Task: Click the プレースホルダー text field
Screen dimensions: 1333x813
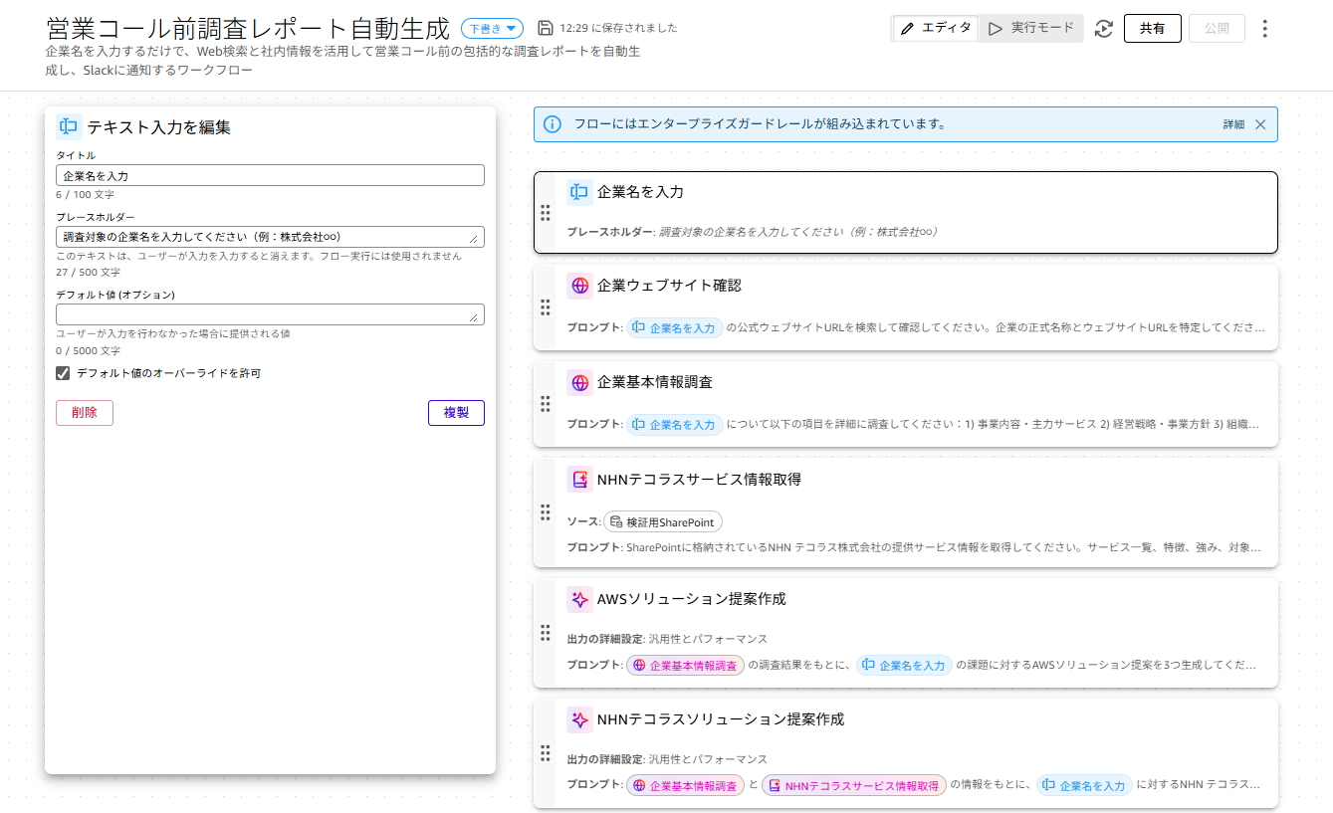Action: (270, 236)
